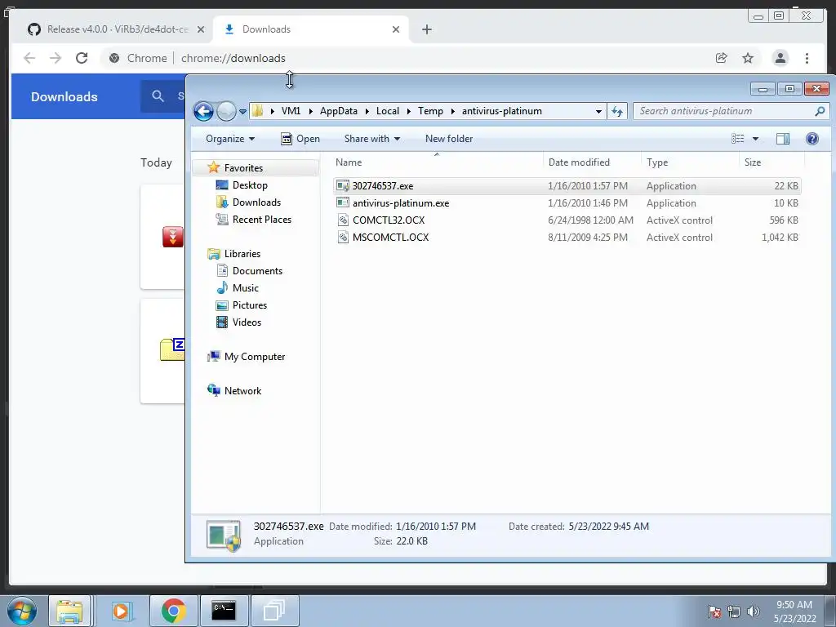The width and height of the screenshot is (836, 627).
Task: Select the file COMCTL32.OCX
Action: [567, 220]
